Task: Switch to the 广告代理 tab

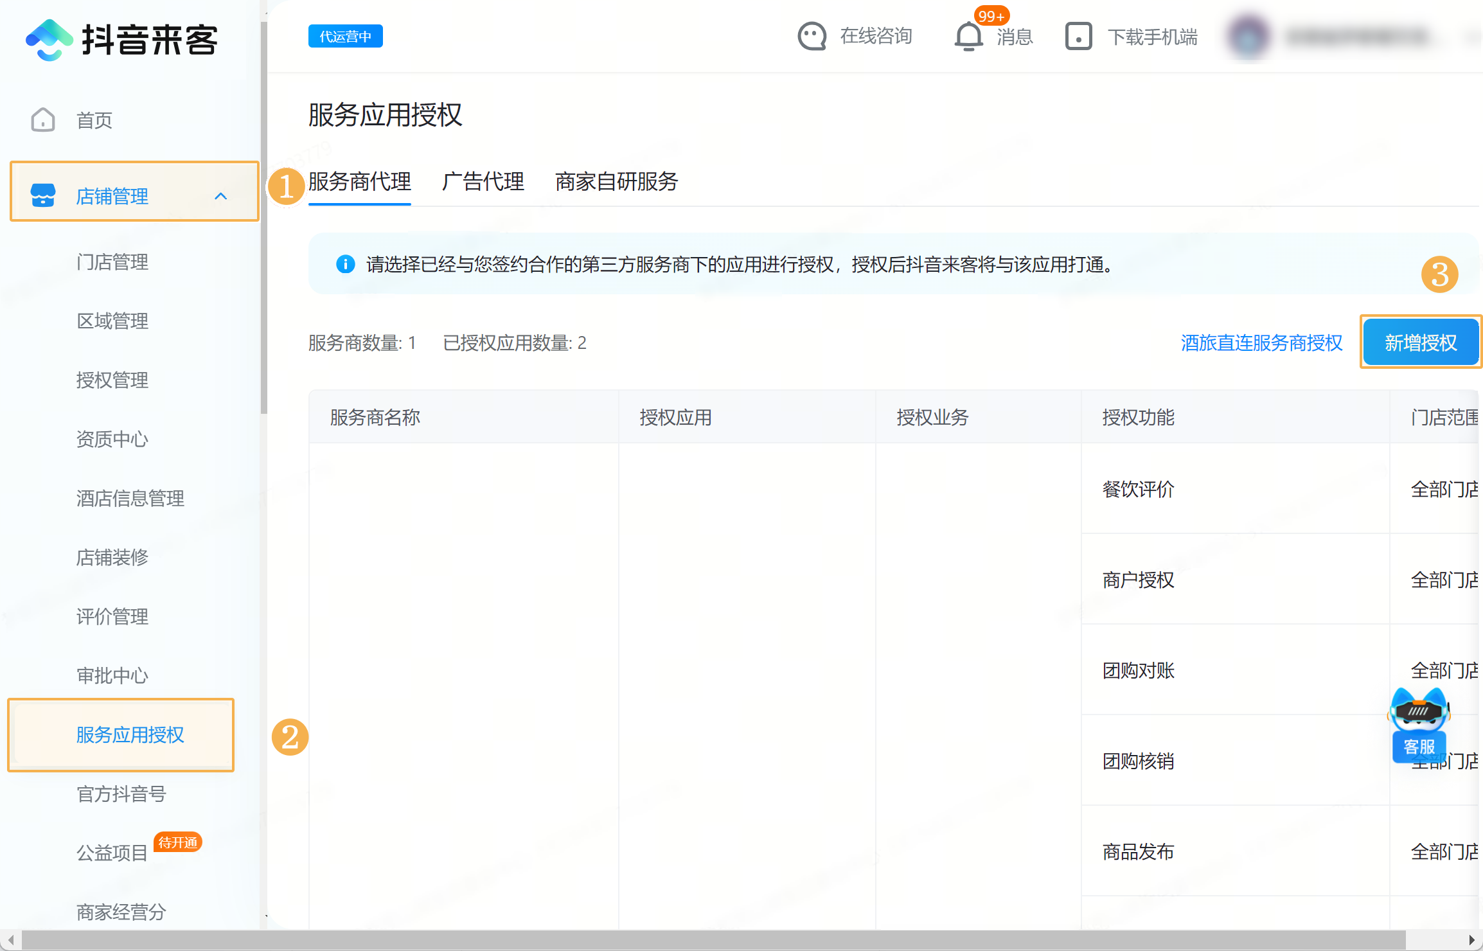Action: (x=483, y=182)
